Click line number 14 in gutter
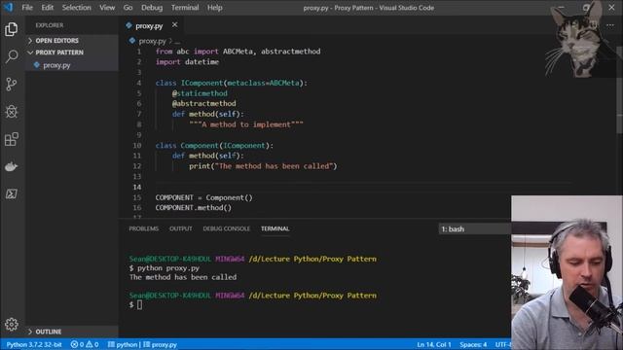Viewport: 623px width, 350px height. coord(137,187)
